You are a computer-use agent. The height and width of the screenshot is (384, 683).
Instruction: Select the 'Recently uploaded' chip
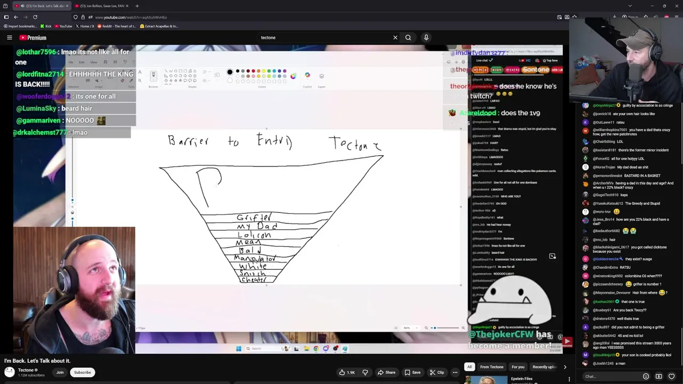click(544, 367)
